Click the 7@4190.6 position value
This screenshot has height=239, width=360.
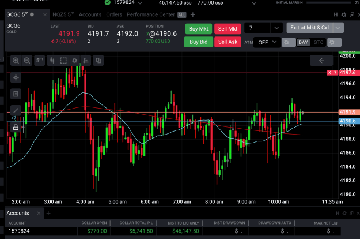(x=161, y=34)
